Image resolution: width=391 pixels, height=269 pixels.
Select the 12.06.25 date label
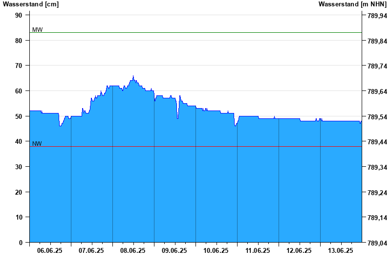click(x=299, y=251)
